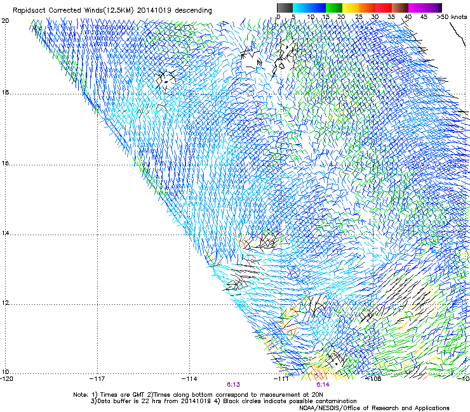The height and width of the screenshot is (412, 470).
Task: Click the longitude label -120
Action: 6,379
